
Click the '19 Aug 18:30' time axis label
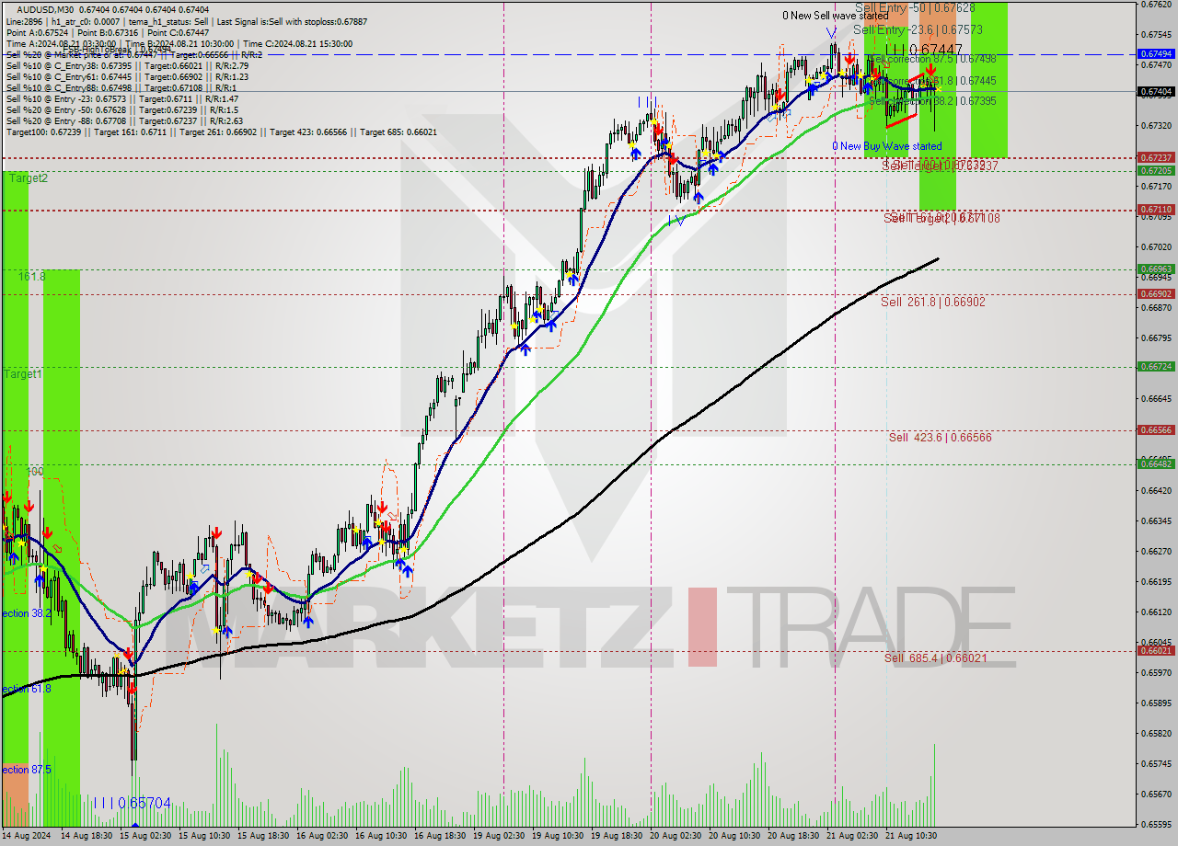pos(617,837)
